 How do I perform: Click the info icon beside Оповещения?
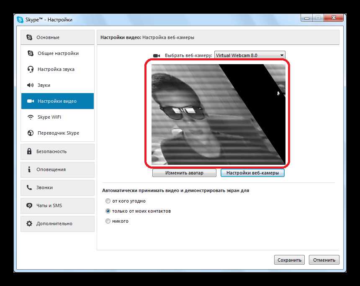point(29,169)
